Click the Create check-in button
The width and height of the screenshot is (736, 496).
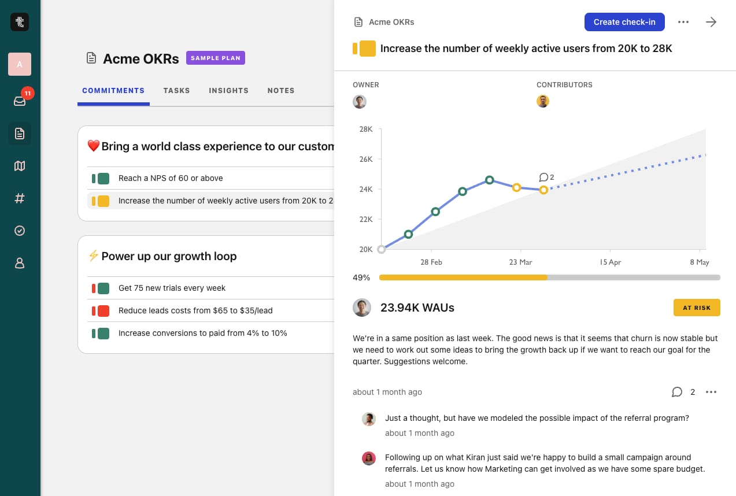click(624, 22)
